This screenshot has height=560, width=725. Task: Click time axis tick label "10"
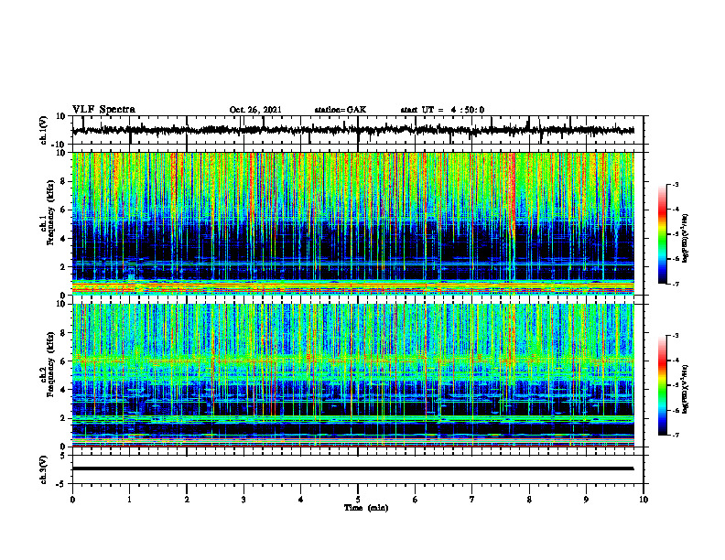point(644,500)
